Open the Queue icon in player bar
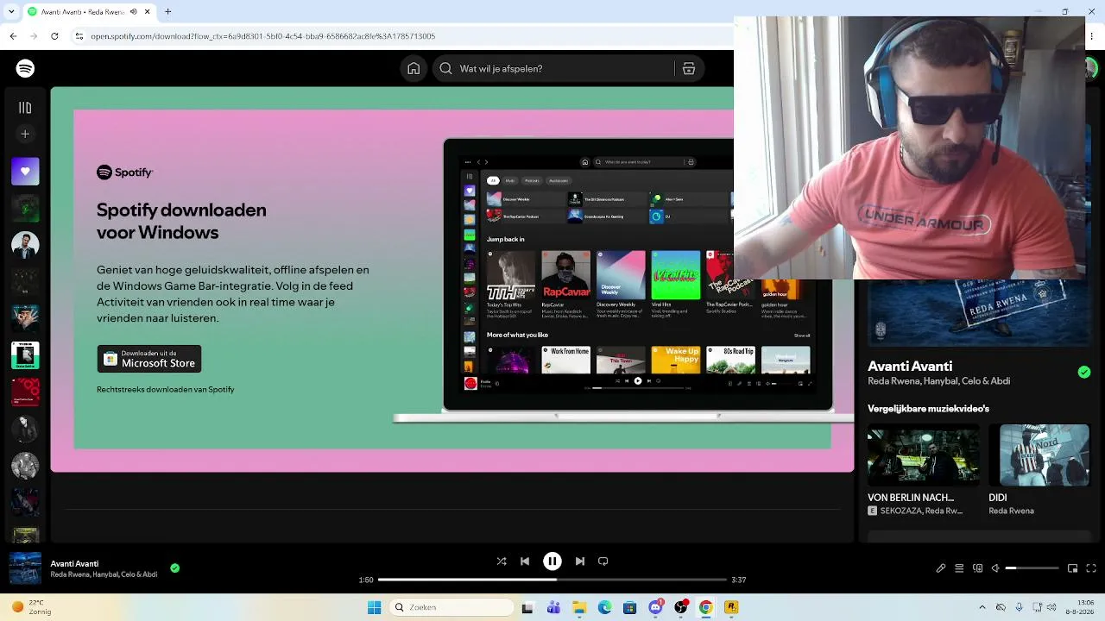The image size is (1105, 621). (959, 568)
